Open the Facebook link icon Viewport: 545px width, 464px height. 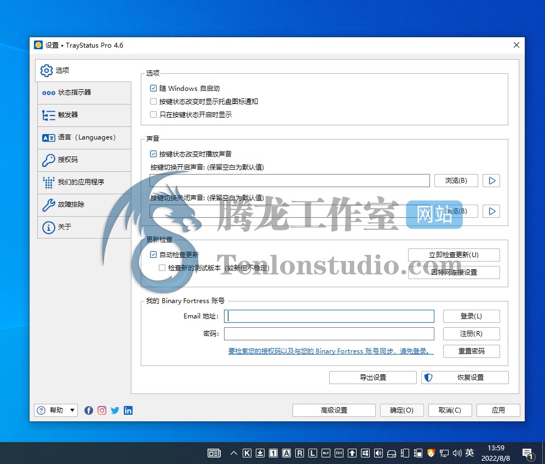pos(89,410)
